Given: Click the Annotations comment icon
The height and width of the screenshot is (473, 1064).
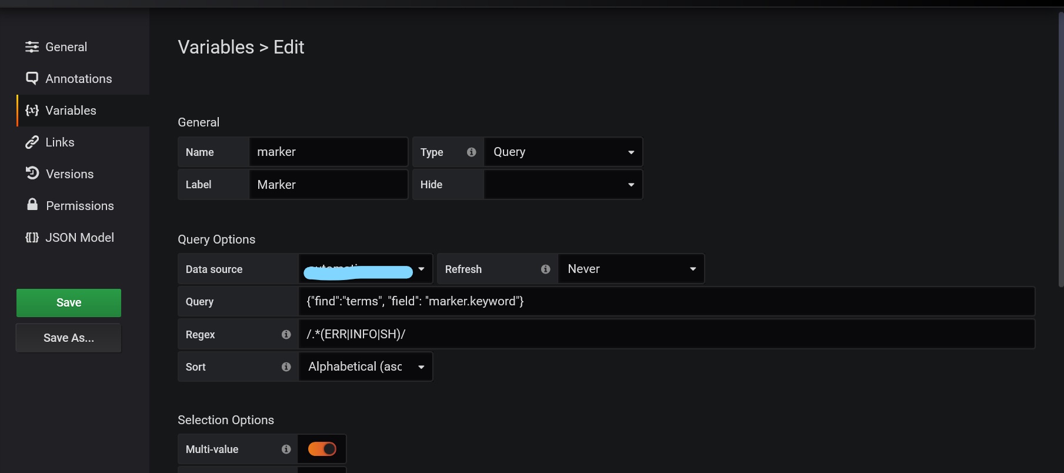Looking at the screenshot, I should click(x=32, y=78).
